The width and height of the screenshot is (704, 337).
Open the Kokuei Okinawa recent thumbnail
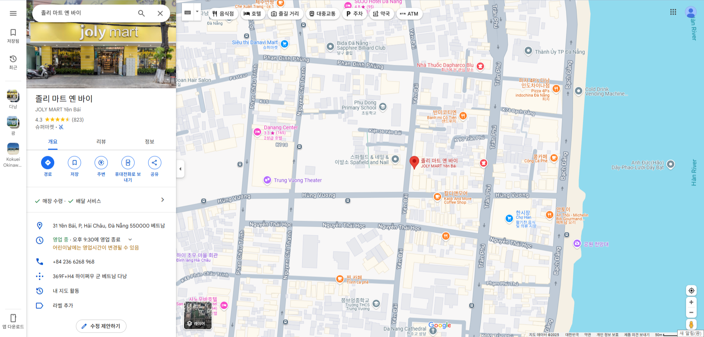(x=13, y=155)
